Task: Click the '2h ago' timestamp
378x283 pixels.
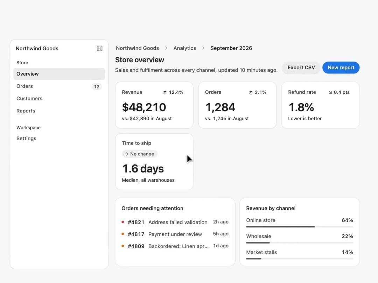Action: [x=221, y=222]
